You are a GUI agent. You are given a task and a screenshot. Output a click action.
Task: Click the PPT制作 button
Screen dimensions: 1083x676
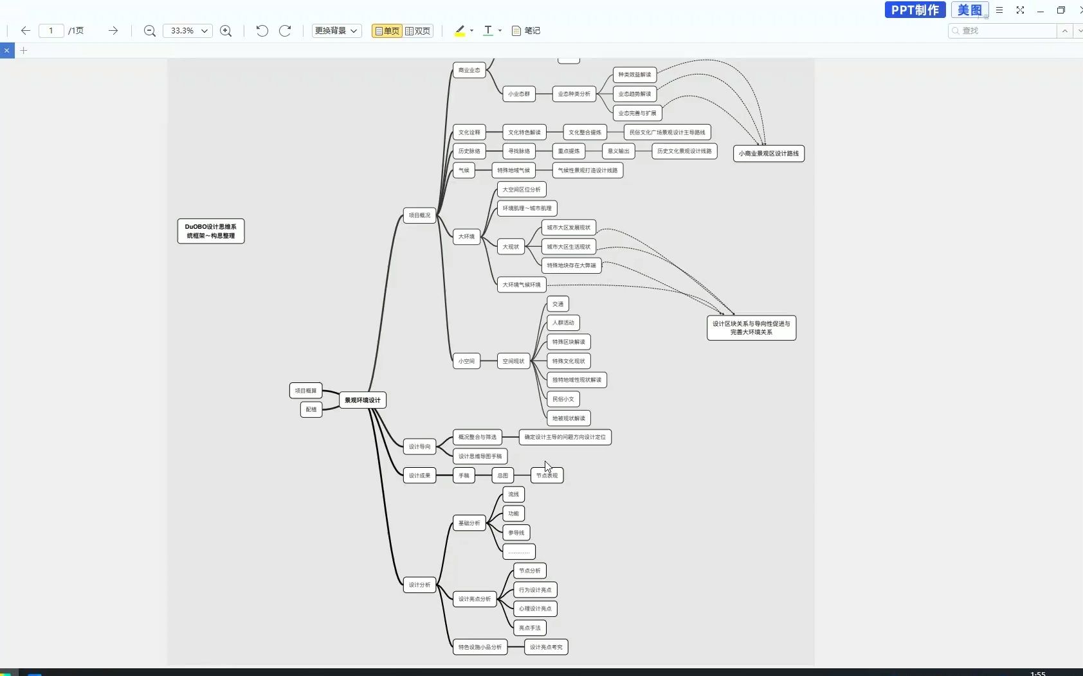click(x=915, y=10)
